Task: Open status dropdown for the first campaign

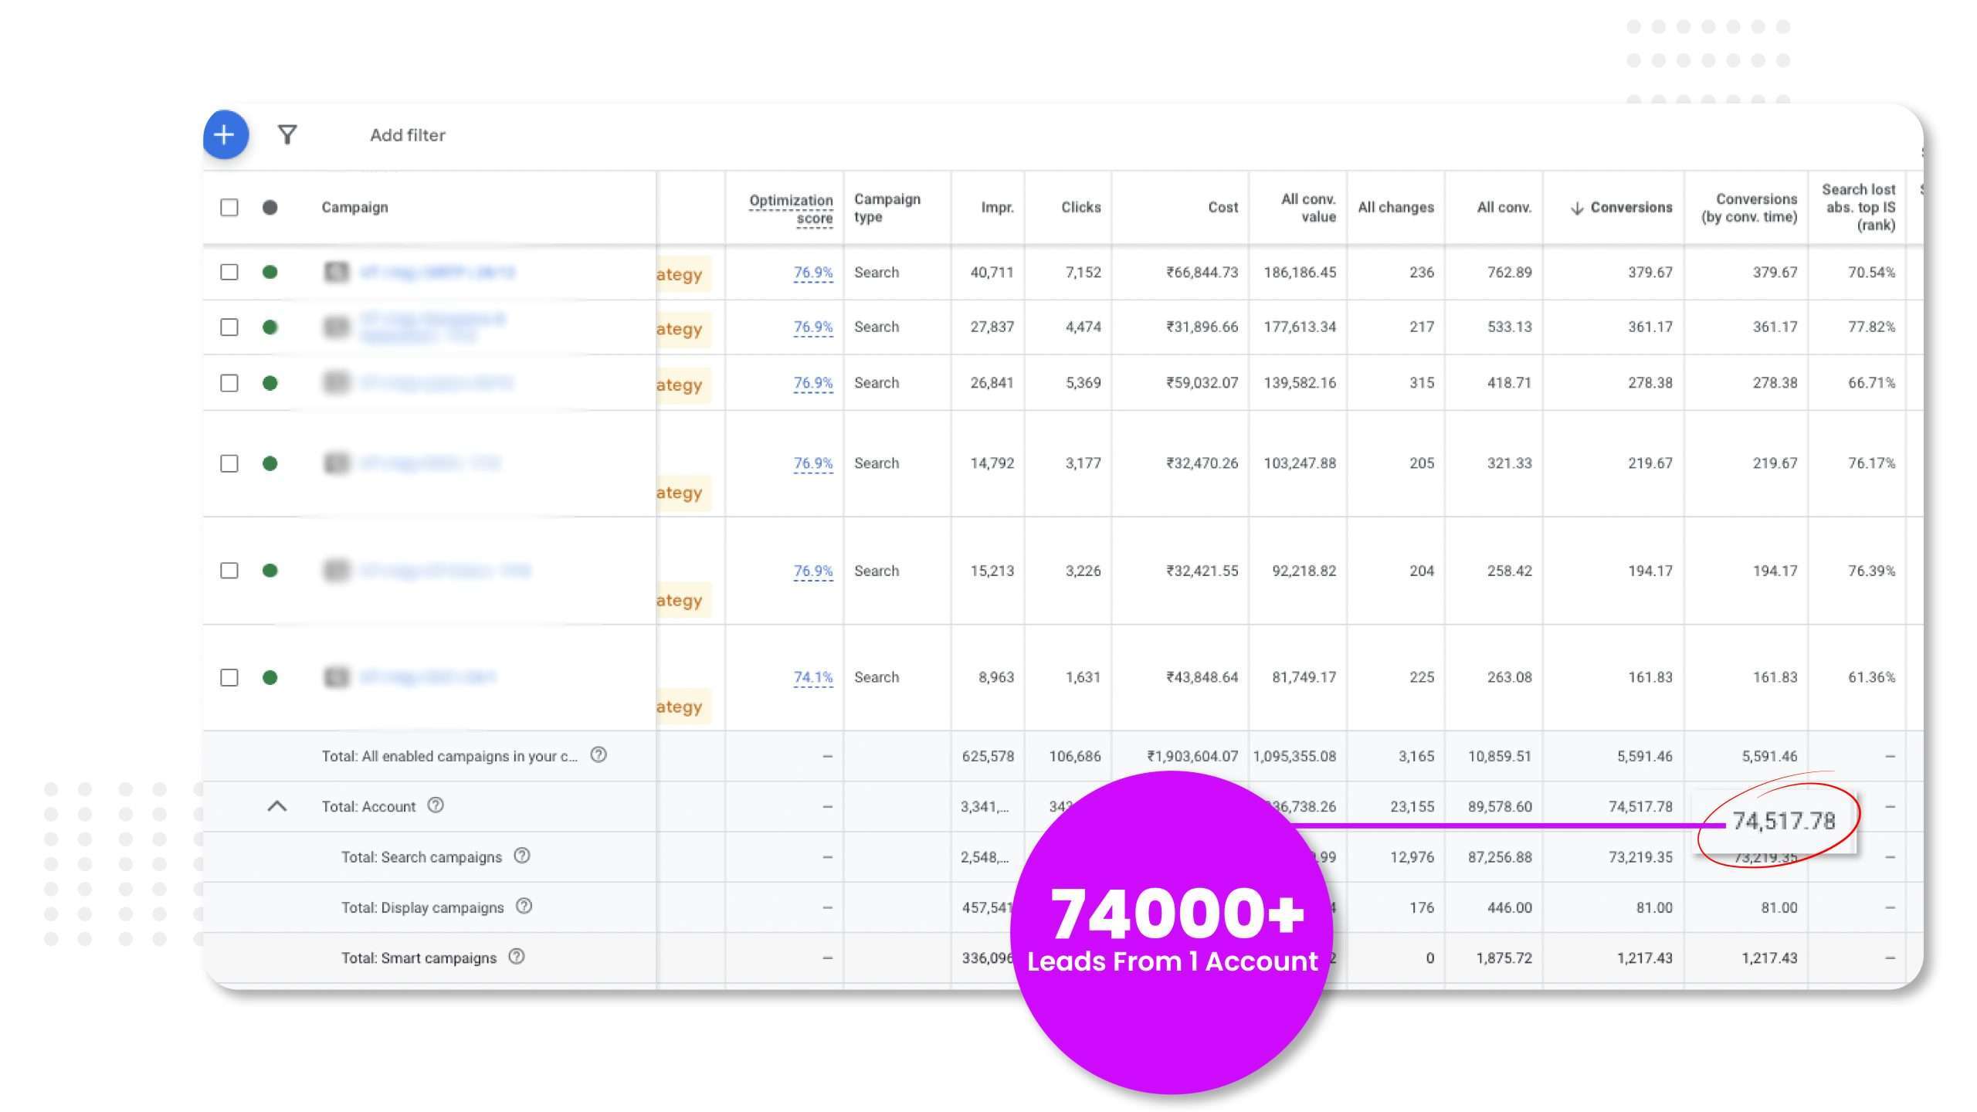Action: point(270,272)
